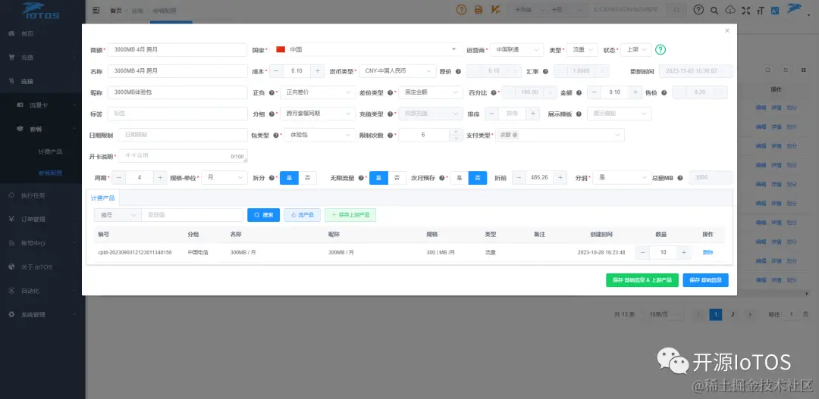Click the help icon next to 正负
Screen dimensions: 819x399
tap(271, 92)
